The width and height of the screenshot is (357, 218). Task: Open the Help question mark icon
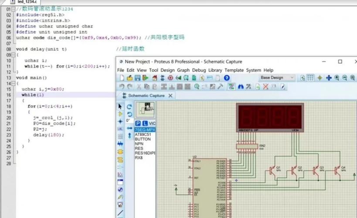(227, 78)
